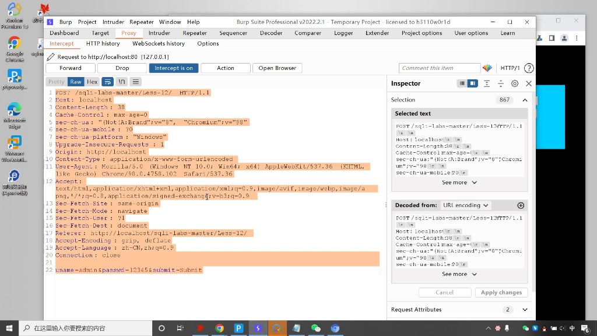Viewport: 597px width, 336px height.
Task: Close the Inspector panel
Action: [528, 83]
